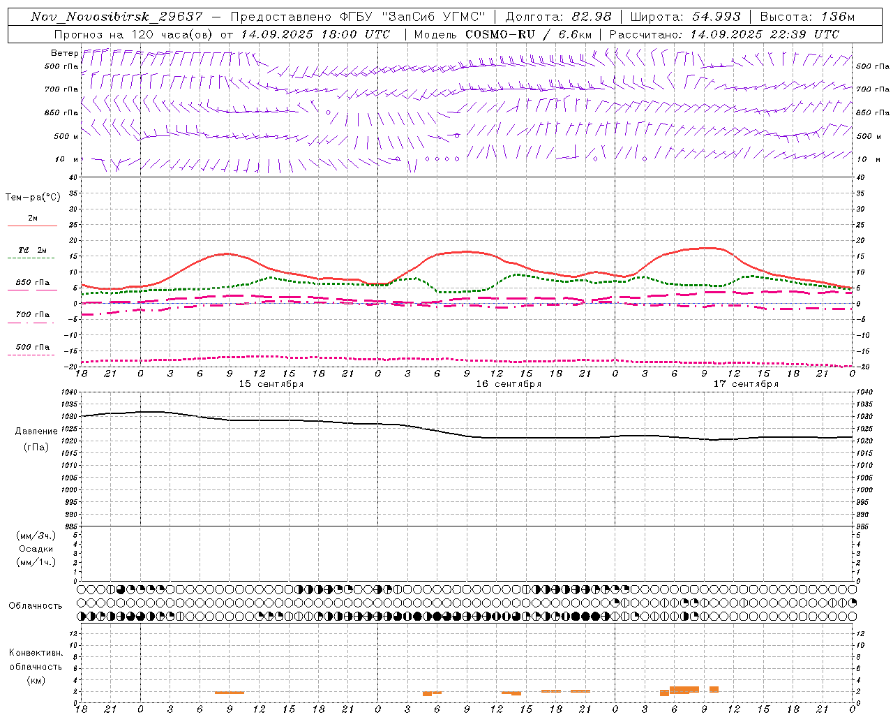Click the (мм/1ч.) precipitation unit label
This screenshot has height=715, width=893.
coord(36,562)
